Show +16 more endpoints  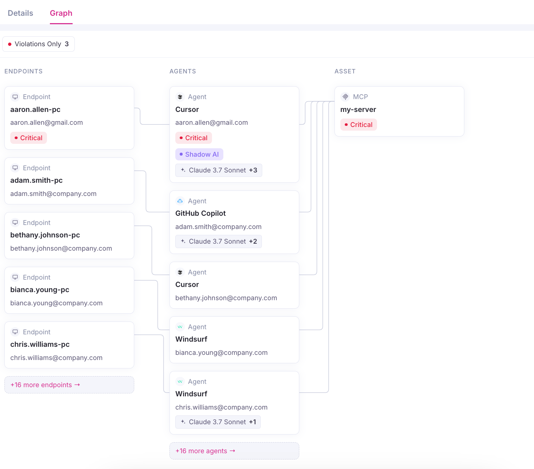[69, 385]
